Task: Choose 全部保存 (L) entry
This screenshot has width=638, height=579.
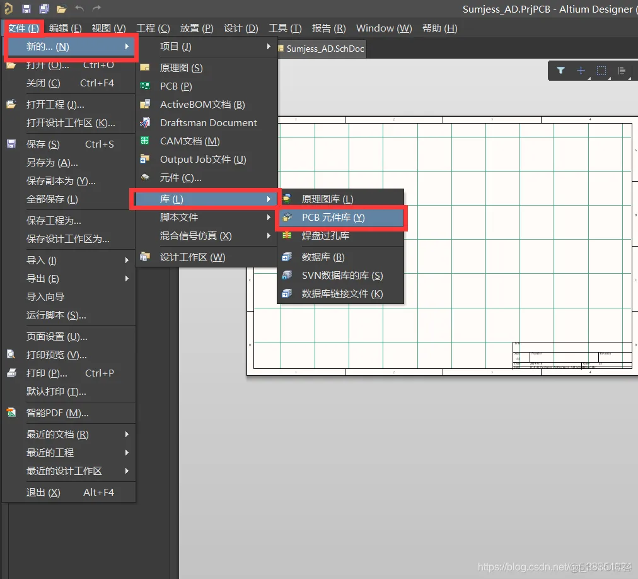Action: [x=69, y=199]
